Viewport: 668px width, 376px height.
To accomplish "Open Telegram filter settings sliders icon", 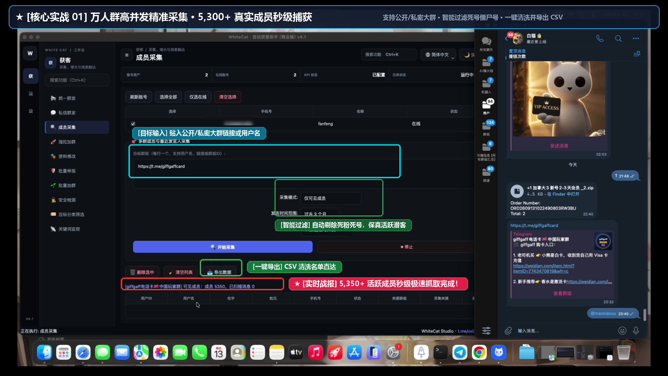I will point(486,331).
